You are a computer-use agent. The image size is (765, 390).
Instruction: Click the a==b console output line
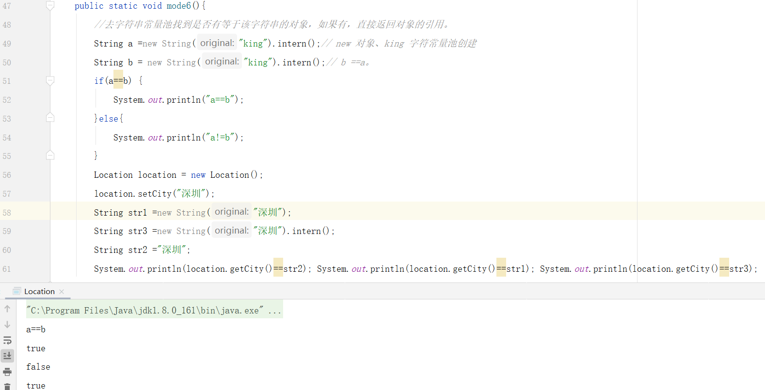(36, 329)
